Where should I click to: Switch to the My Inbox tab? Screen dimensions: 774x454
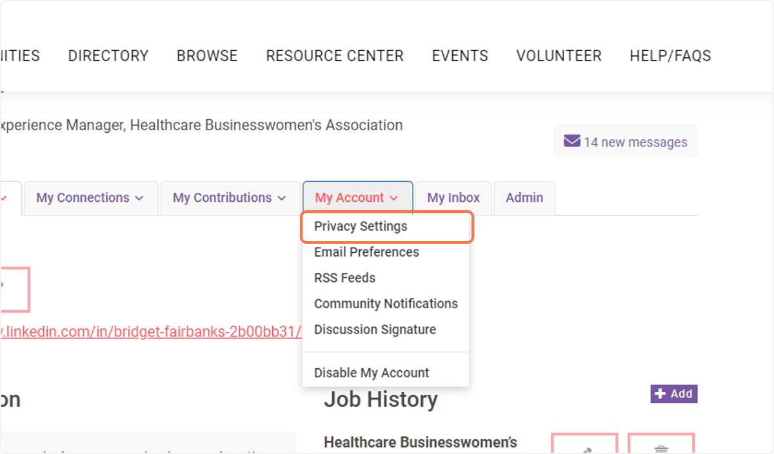[453, 198]
